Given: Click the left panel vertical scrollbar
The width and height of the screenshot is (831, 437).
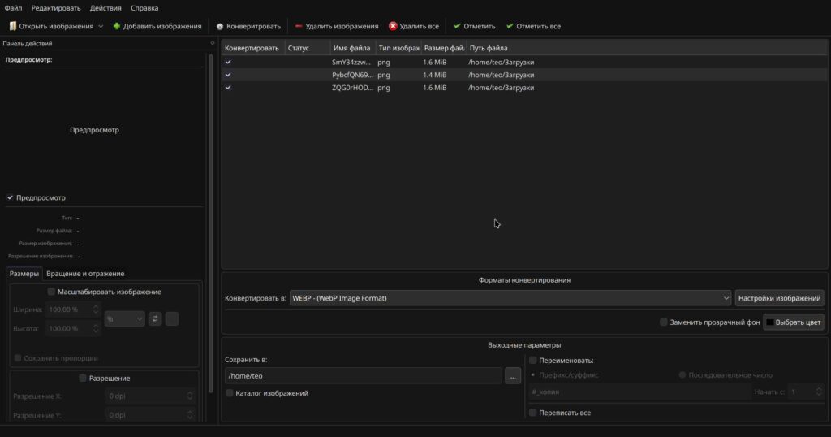Looking at the screenshot, I should point(211,223).
